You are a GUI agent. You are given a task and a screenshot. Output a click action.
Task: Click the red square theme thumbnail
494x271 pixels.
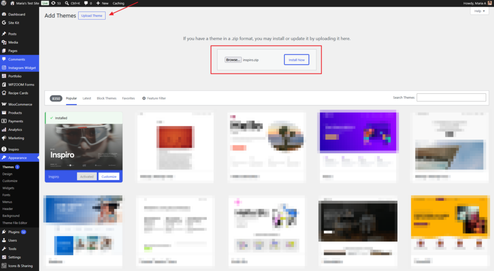(175, 137)
